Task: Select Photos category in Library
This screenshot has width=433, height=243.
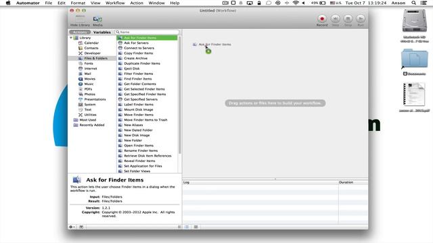Action: coord(90,94)
